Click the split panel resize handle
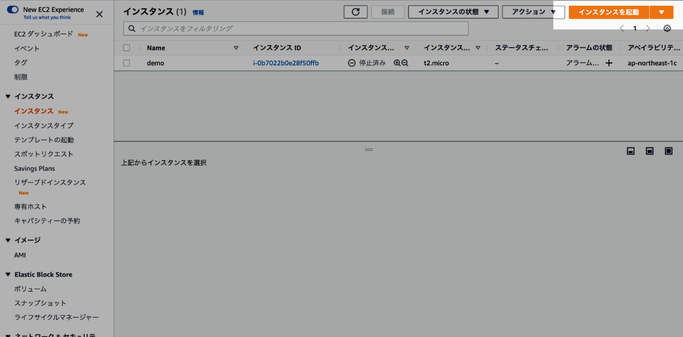 tap(369, 150)
